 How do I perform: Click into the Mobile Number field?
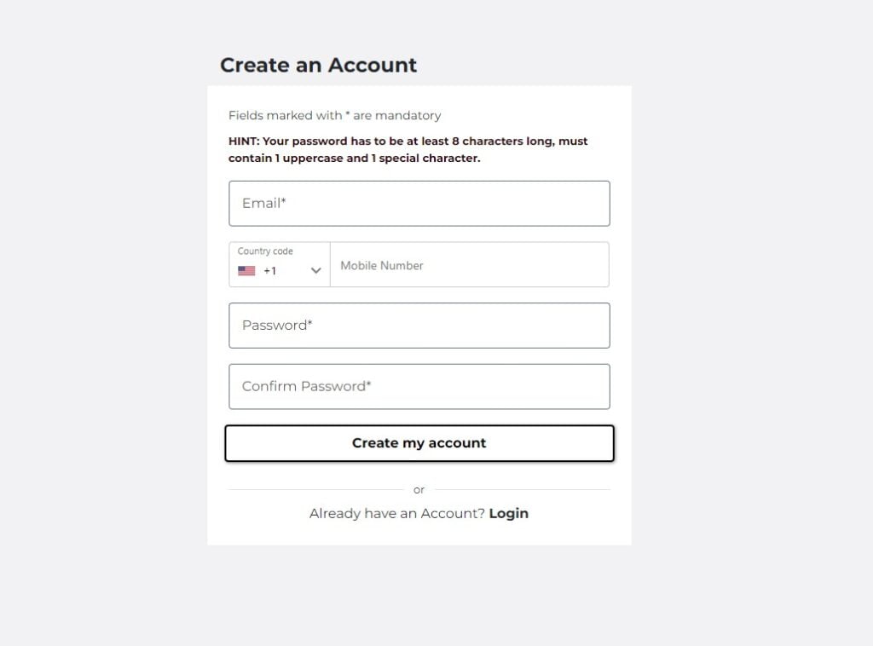(469, 265)
